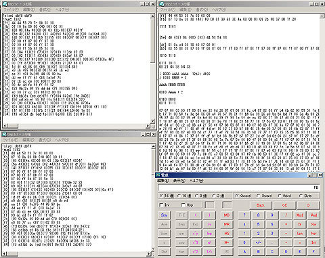Select the 2進 binary radio button

pyautogui.click(x=218, y=196)
